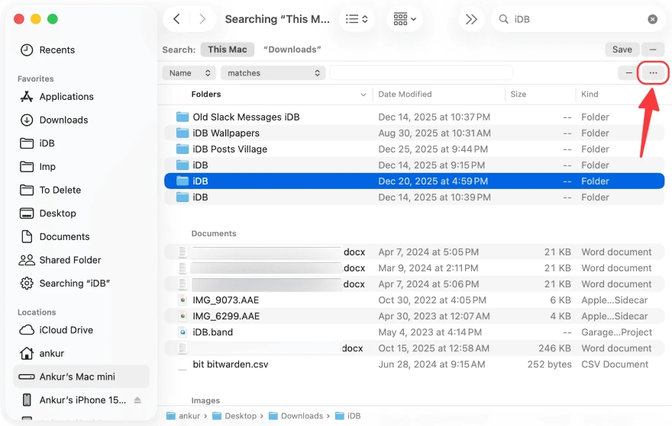This screenshot has height=426, width=672.
Task: Select iDB folder modified Dec 14 10:39 PM
Action: tap(414, 197)
